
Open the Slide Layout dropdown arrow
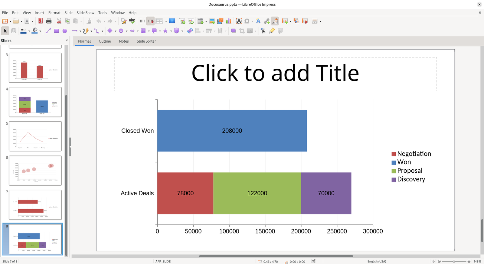[x=320, y=21]
